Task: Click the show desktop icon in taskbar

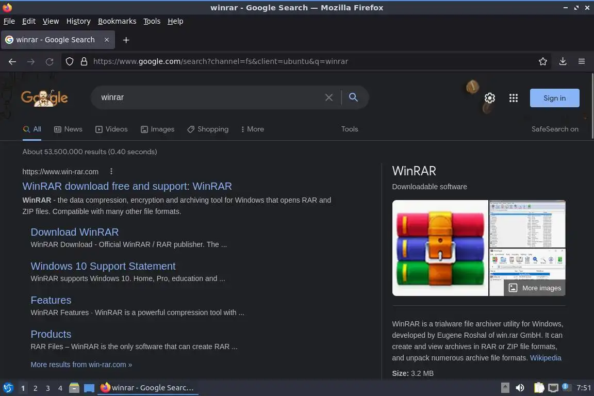Action: [x=89, y=388]
